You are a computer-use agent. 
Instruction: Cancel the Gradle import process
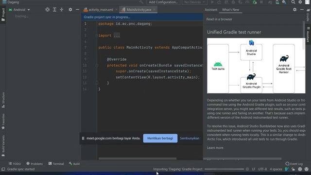click(x=247, y=169)
